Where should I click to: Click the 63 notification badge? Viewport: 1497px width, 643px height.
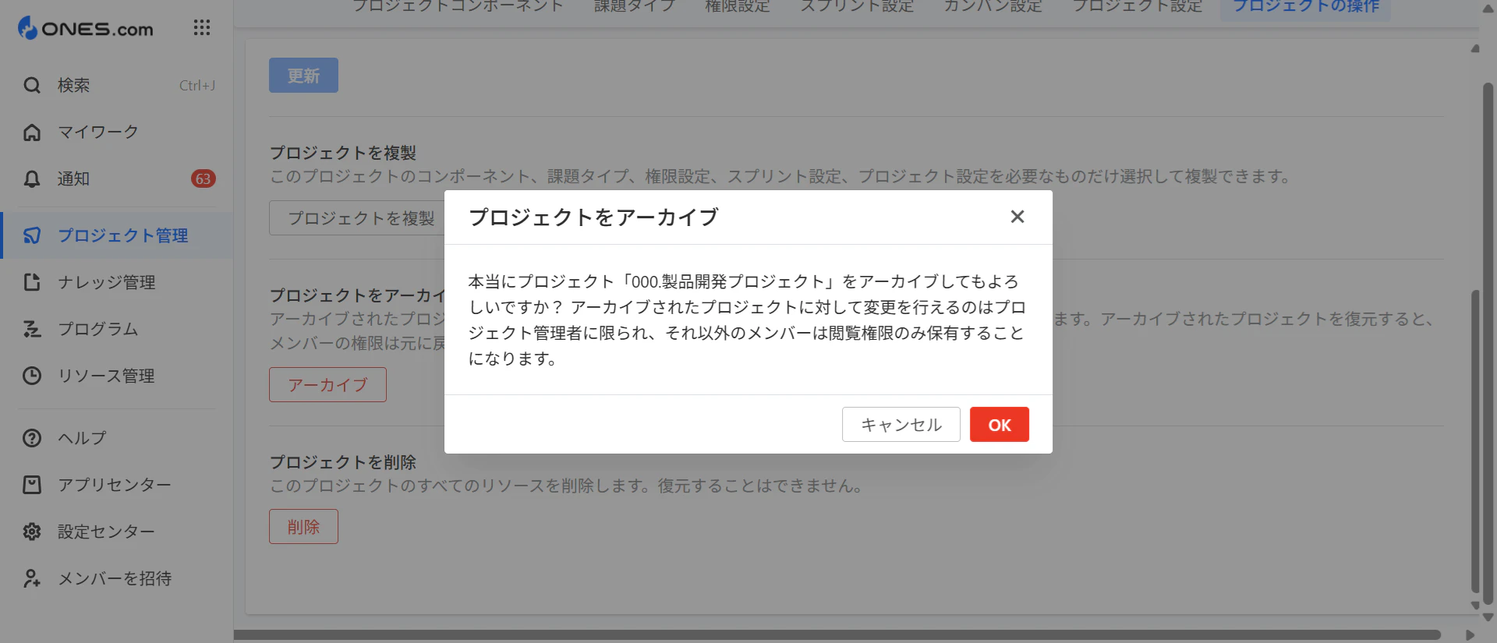pos(203,178)
